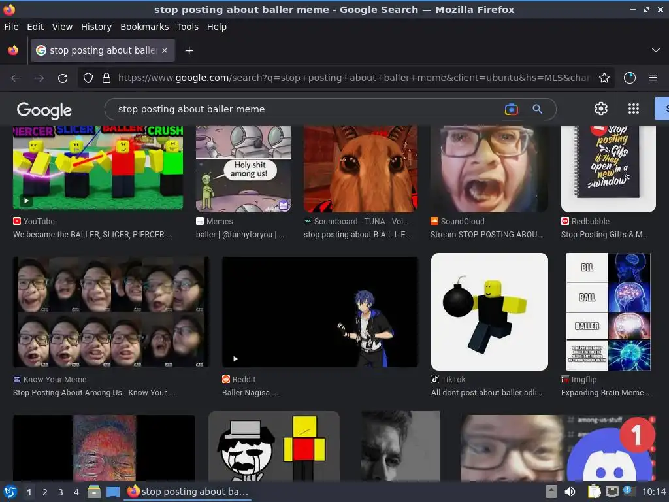This screenshot has height=502, width=669.
Task: Open the Know Your Meme face collage
Action: tap(111, 312)
